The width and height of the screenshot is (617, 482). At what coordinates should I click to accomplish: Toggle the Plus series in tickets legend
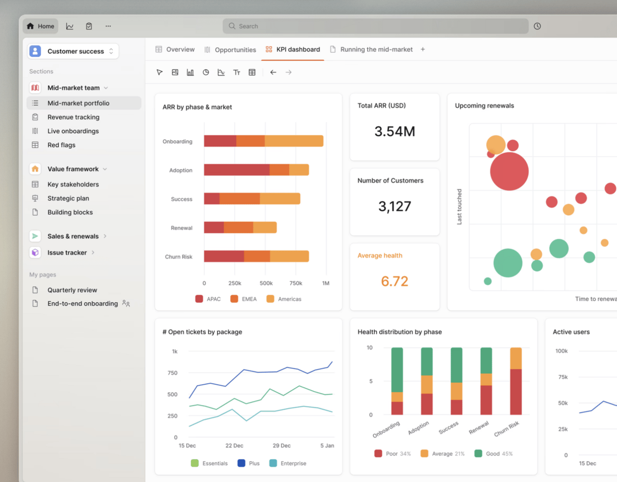coord(248,463)
